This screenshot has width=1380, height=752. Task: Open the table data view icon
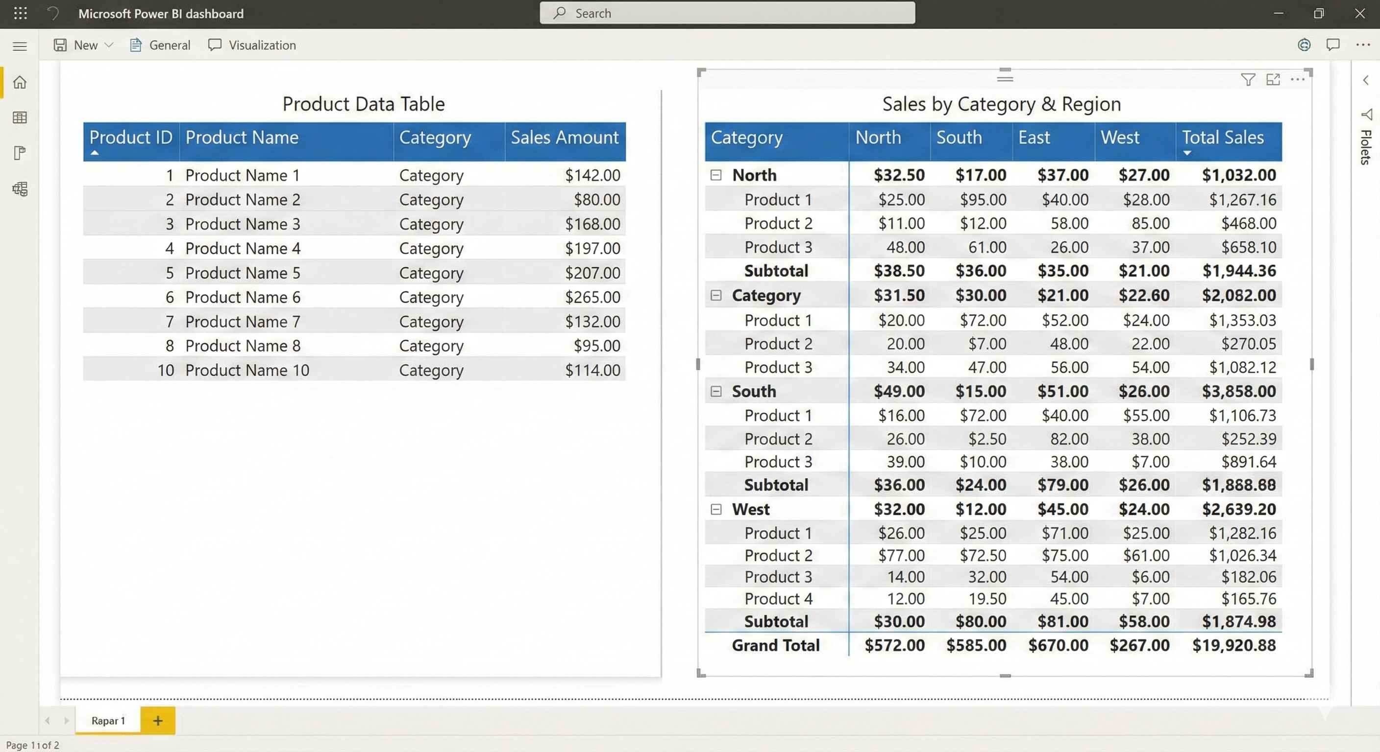tap(20, 118)
